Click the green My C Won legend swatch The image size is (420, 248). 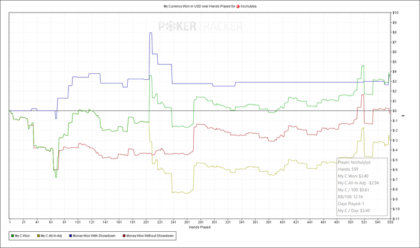13,236
